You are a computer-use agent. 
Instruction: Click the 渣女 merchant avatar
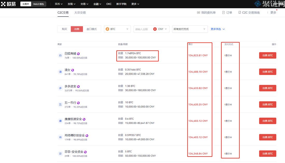point(60,72)
